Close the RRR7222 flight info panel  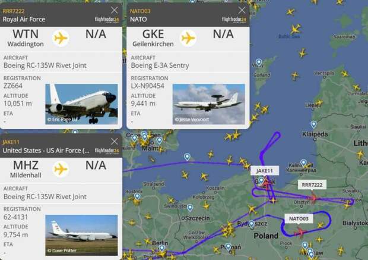pyautogui.click(x=115, y=10)
